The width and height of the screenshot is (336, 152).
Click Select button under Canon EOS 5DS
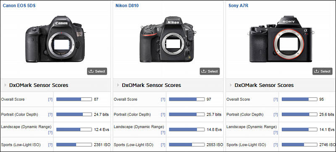pyautogui.click(x=97, y=71)
